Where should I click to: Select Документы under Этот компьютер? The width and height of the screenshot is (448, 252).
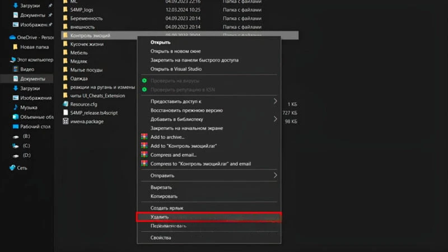[x=32, y=79]
